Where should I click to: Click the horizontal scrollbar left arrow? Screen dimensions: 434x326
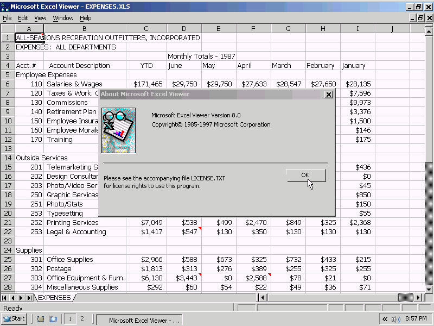(x=262, y=298)
